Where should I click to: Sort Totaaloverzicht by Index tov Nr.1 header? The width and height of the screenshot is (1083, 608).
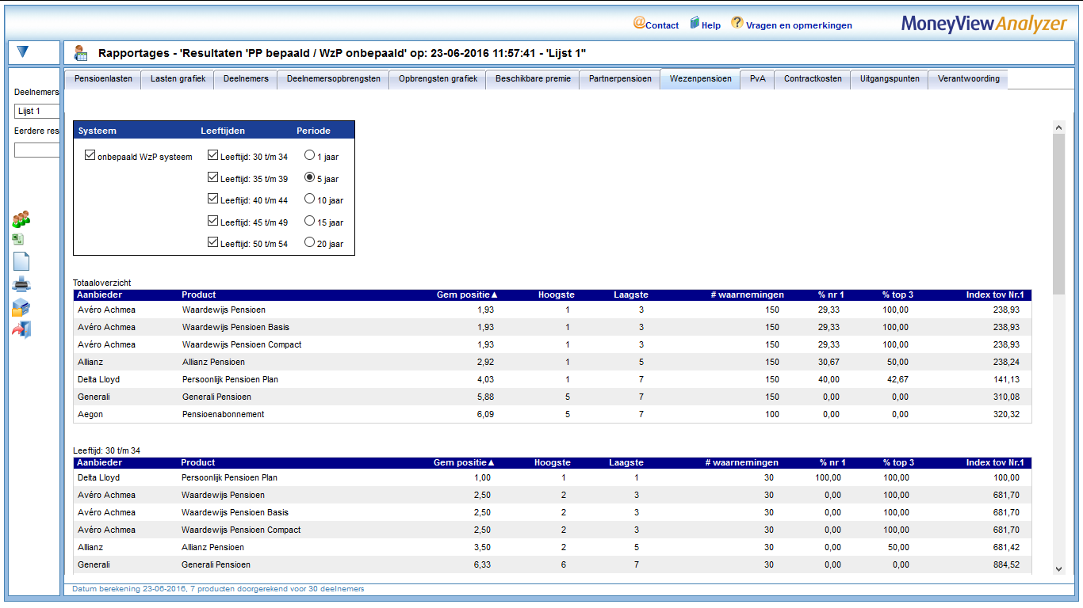click(995, 294)
